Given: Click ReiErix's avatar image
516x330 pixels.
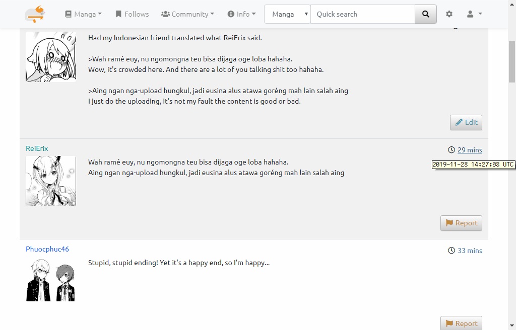Looking at the screenshot, I should tap(51, 181).
